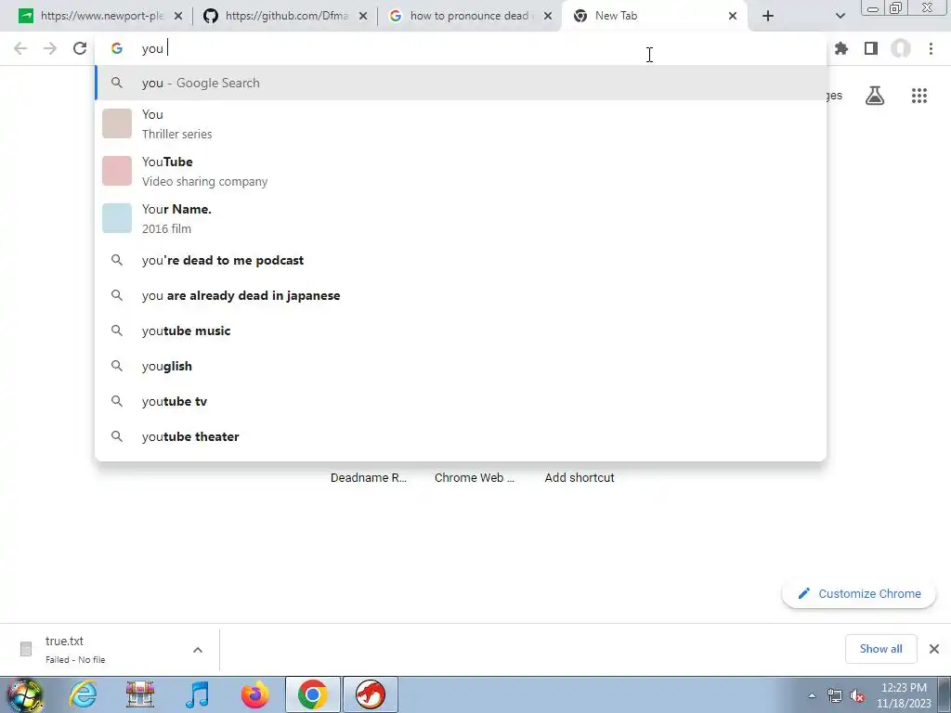
Task: Click Add shortcut
Action: (580, 478)
